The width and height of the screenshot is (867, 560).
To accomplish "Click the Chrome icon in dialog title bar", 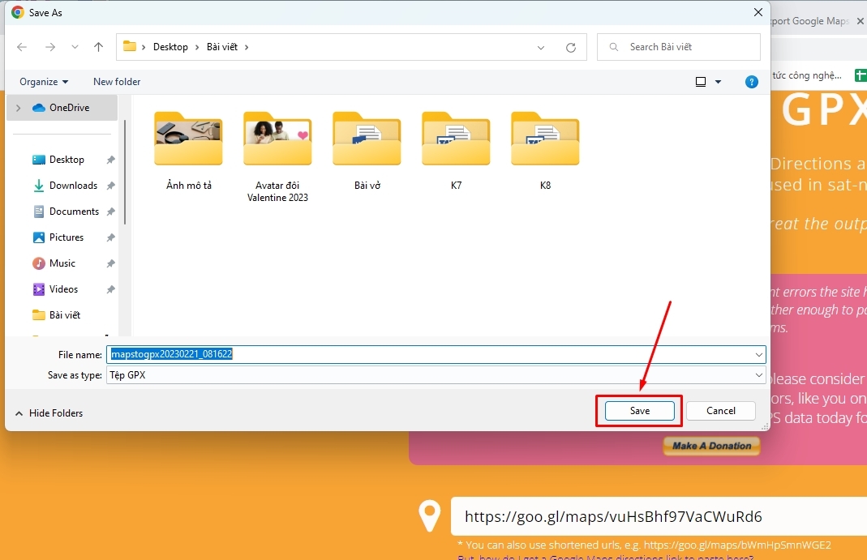I will (x=18, y=12).
